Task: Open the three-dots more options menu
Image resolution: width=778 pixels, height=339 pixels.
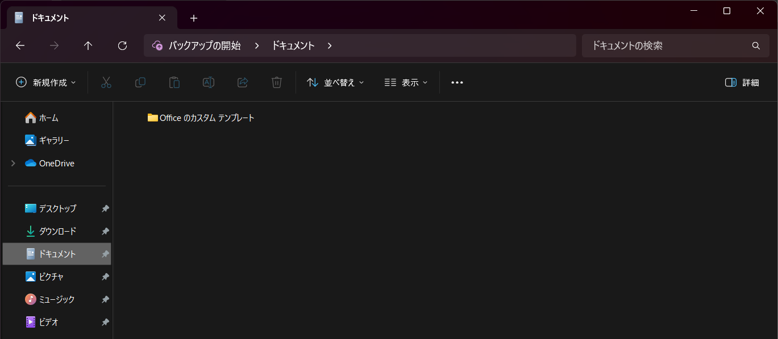Action: 457,82
